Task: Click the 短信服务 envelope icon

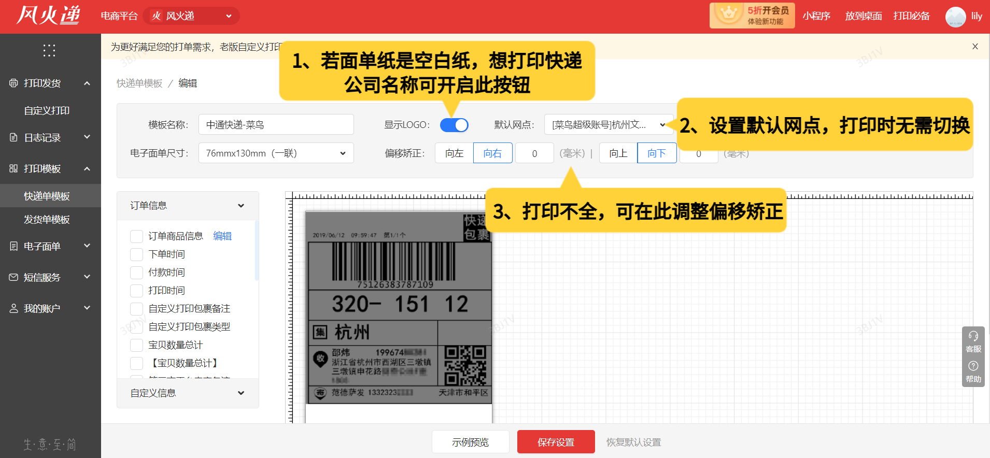Action: [x=13, y=277]
